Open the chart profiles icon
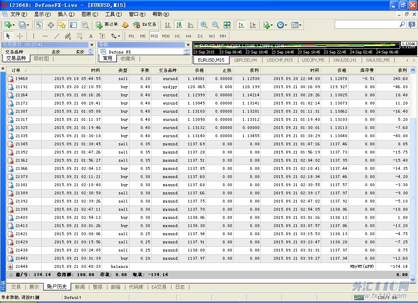This screenshot has height=303, width=418. coord(22,25)
